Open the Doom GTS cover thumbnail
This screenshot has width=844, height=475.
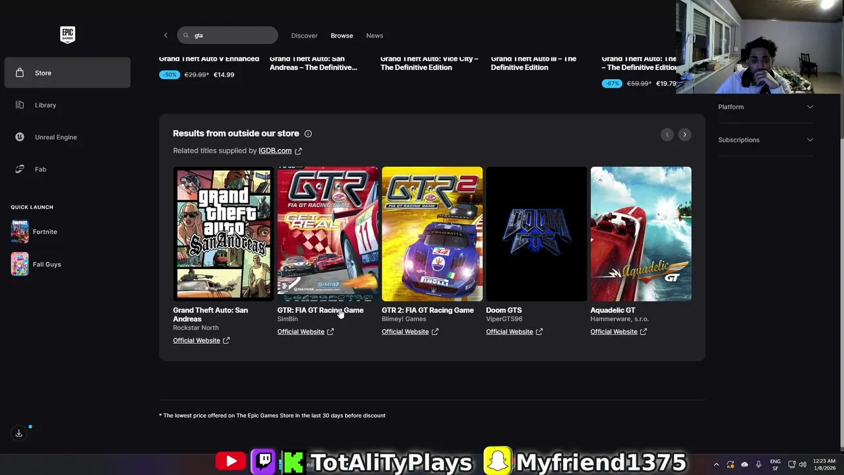coord(536,234)
